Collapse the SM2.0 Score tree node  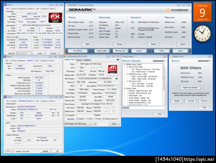click(x=127, y=67)
